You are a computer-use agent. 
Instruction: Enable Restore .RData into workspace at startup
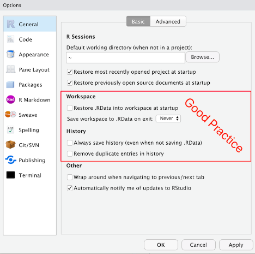[x=70, y=108]
